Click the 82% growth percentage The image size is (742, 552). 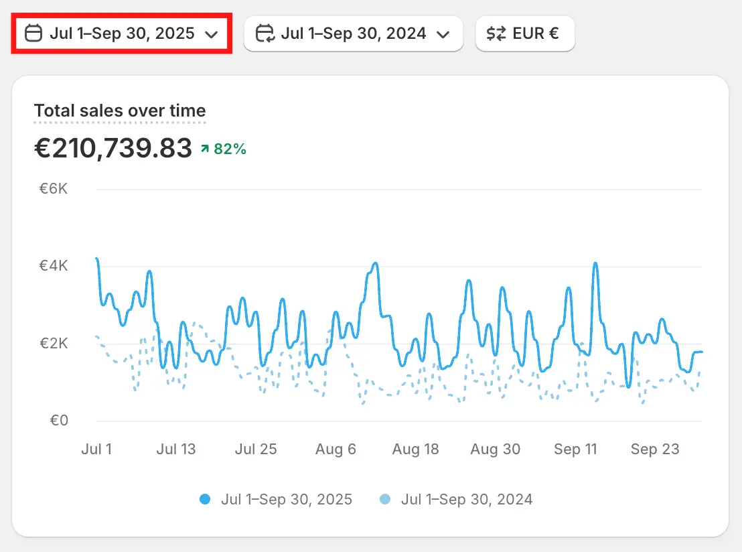[230, 149]
